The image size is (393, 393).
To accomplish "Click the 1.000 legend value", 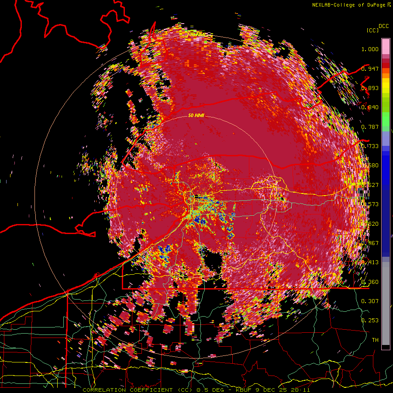I will pyautogui.click(x=370, y=49).
